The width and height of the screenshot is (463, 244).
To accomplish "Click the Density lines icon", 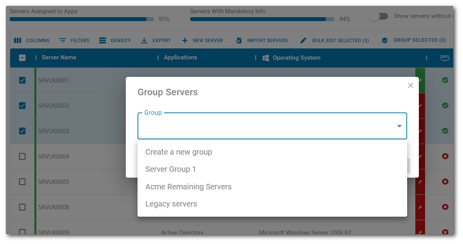I will 102,40.
